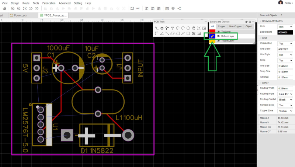The image size is (295, 167).
Task: Click the Routing Width input field
Action: coord(285,88)
